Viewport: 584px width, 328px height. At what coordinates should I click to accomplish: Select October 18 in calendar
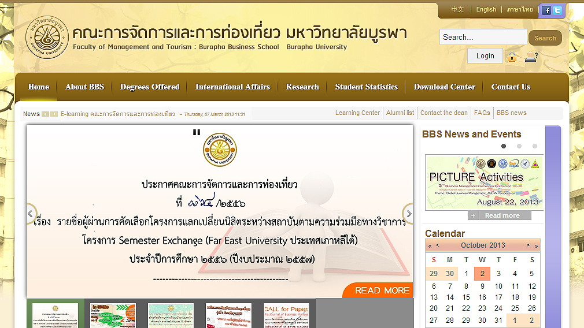tap(515, 297)
